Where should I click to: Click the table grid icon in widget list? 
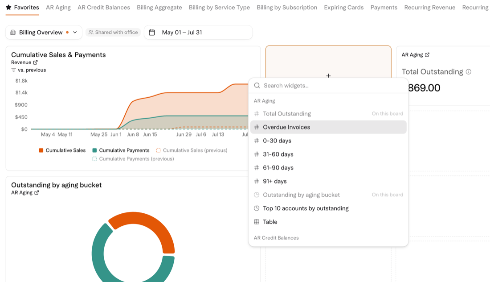257,222
